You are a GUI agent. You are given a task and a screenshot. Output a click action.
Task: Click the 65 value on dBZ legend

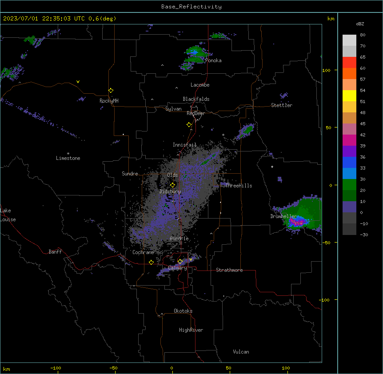(x=363, y=57)
